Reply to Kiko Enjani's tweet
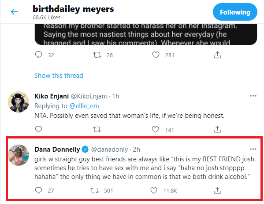 [x=38, y=129]
